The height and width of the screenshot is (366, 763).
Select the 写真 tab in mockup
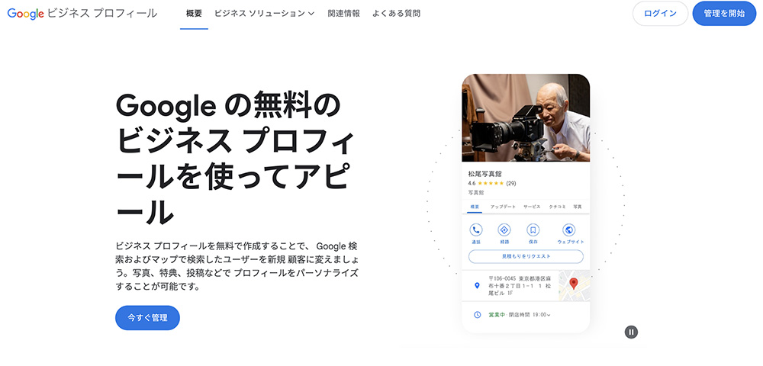(x=578, y=207)
